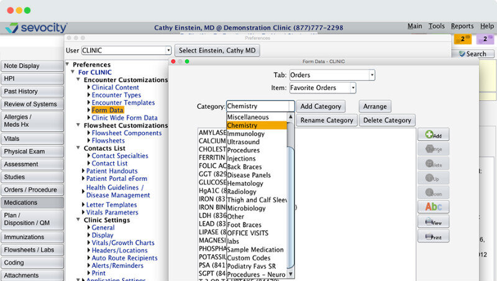Select Immunology from the category list

coord(245,134)
